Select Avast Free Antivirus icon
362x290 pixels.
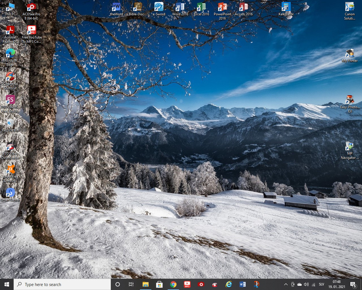[10, 174]
